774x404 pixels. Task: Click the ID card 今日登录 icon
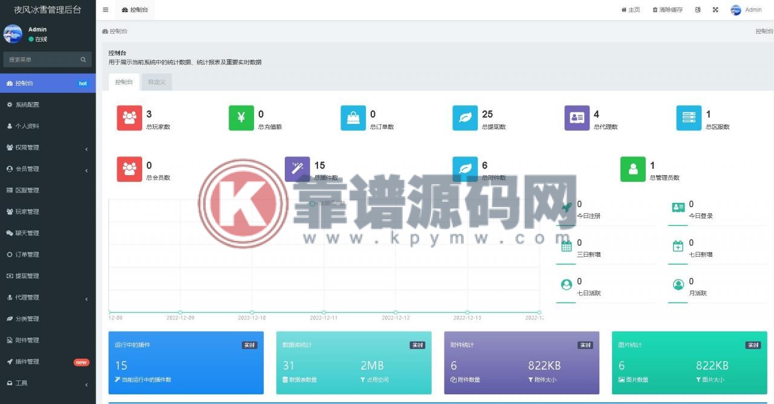pyautogui.click(x=678, y=207)
